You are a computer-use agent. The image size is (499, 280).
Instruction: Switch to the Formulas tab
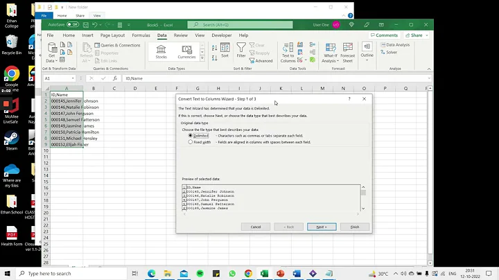[141, 35]
